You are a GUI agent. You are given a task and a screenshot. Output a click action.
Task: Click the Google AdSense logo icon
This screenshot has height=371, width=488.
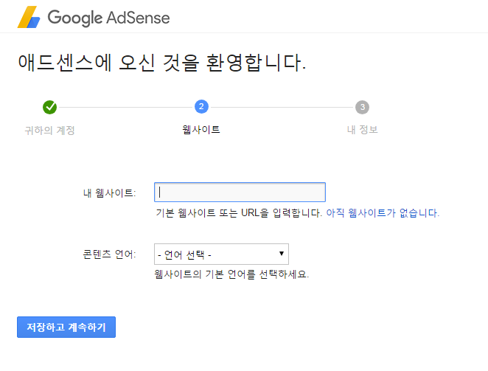pyautogui.click(x=29, y=17)
